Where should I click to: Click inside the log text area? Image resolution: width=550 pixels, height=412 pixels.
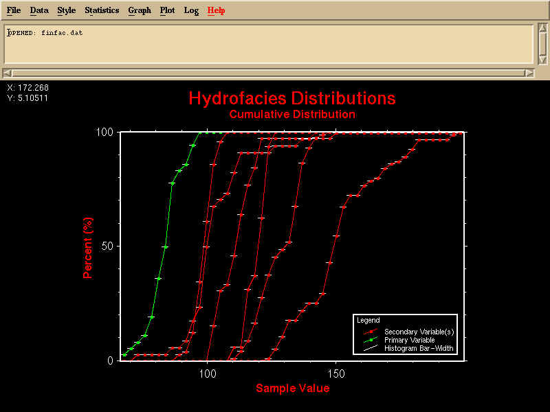pos(269,44)
